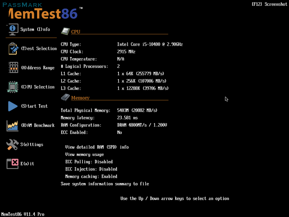The image size is (289, 217).
Task: Toggle Memory caching: Enabled option
Action: pyautogui.click(x=91, y=177)
